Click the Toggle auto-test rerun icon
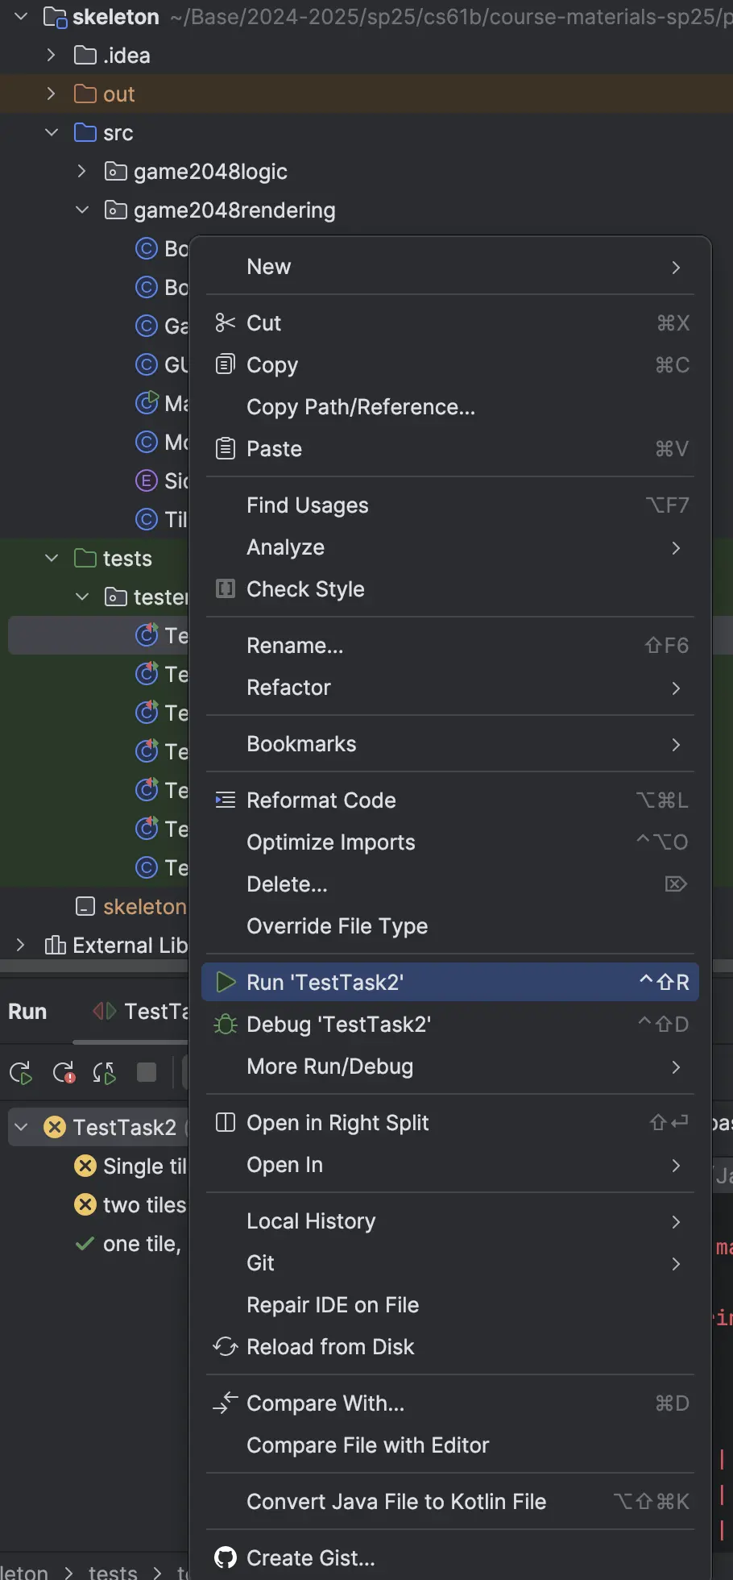Viewport: 733px width, 1580px height. pyautogui.click(x=105, y=1072)
